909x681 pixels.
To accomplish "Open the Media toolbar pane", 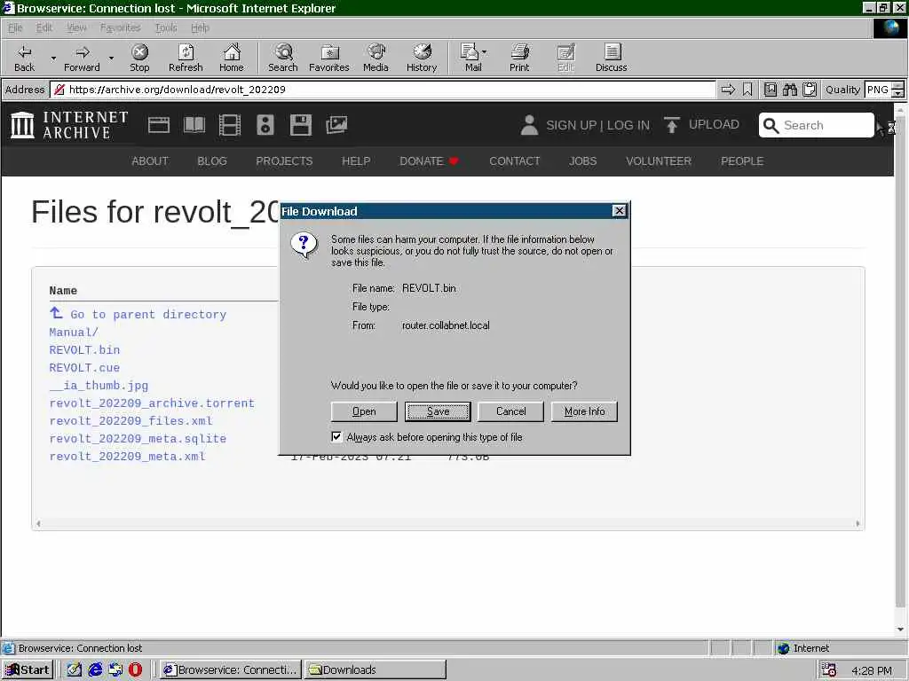I will point(375,58).
